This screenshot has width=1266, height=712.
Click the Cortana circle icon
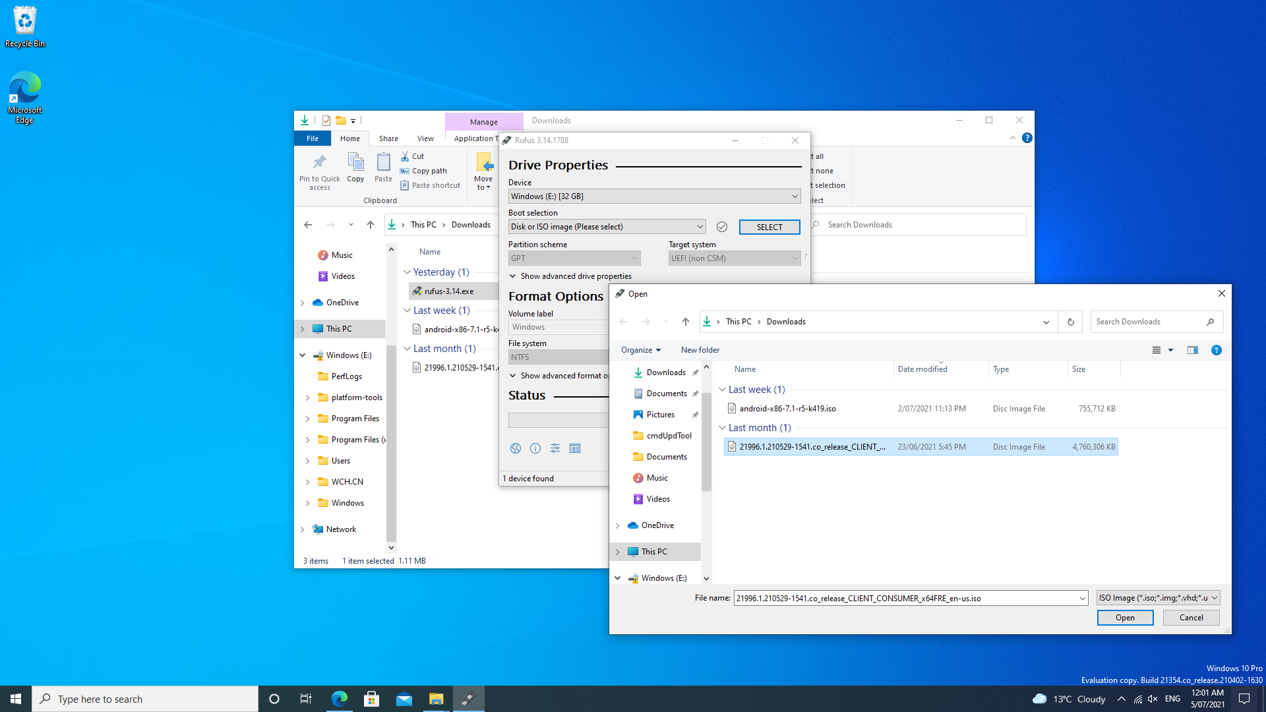[x=274, y=699]
